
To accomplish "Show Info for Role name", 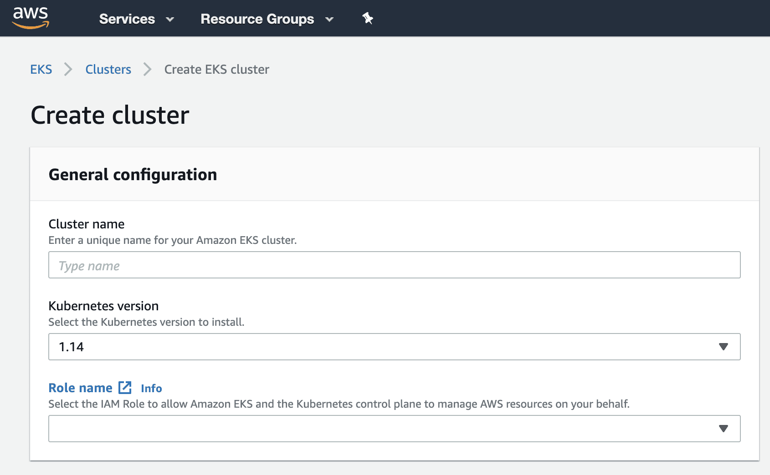I will (x=151, y=388).
